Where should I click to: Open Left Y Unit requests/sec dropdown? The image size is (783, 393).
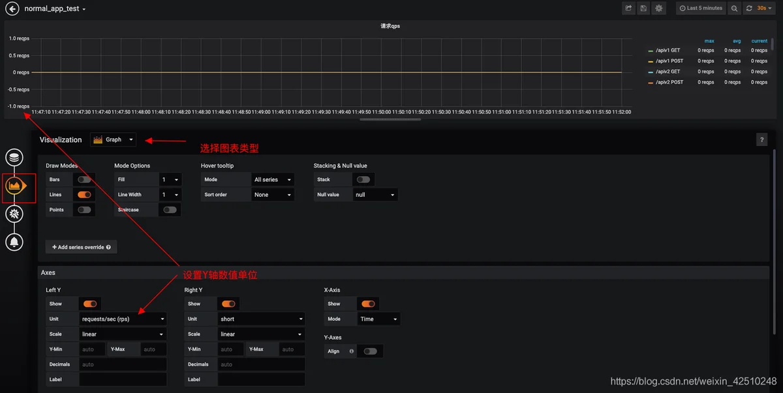tap(123, 319)
